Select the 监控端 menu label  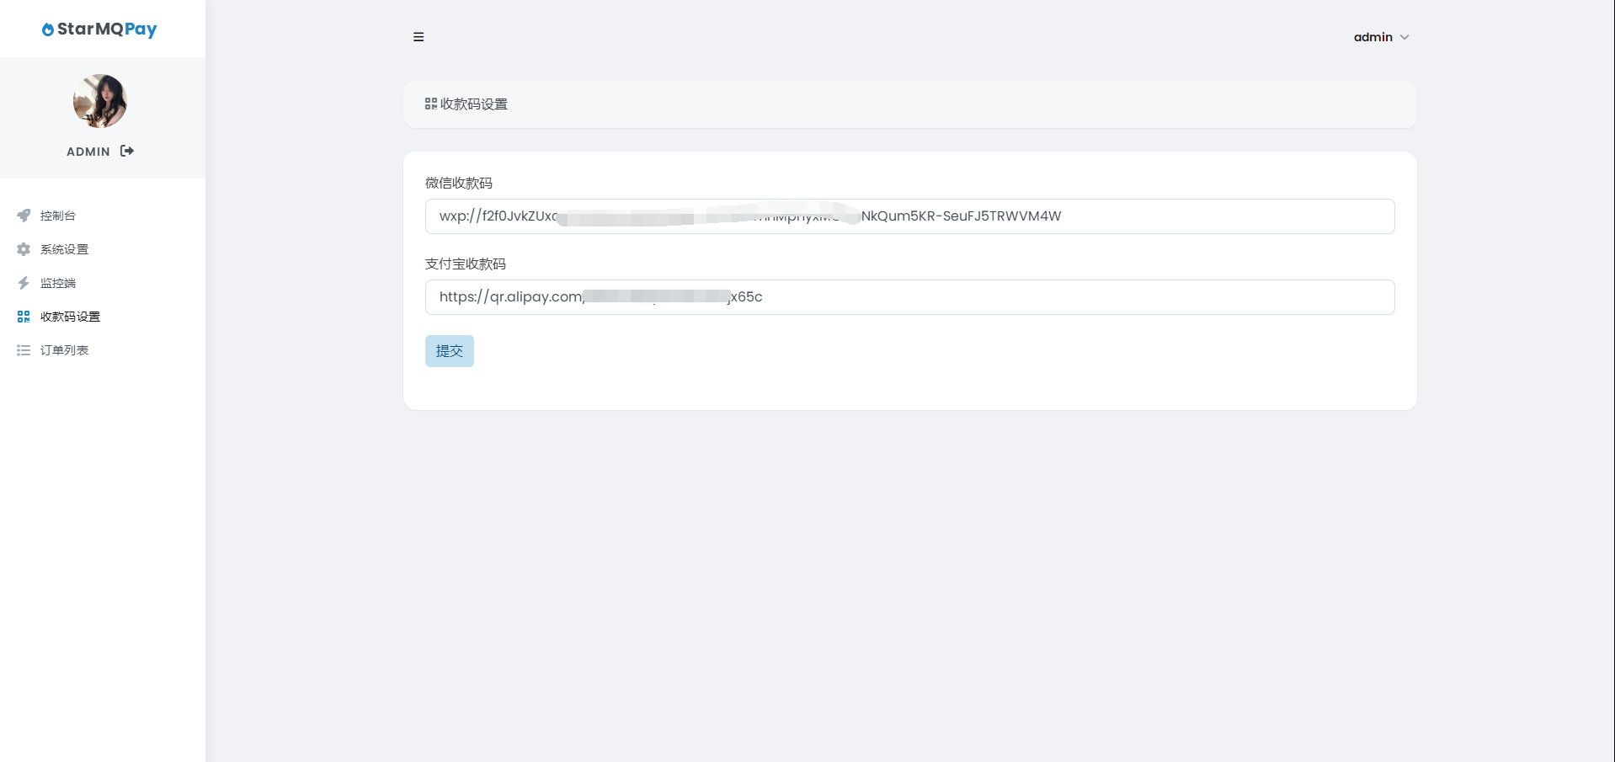coord(58,283)
